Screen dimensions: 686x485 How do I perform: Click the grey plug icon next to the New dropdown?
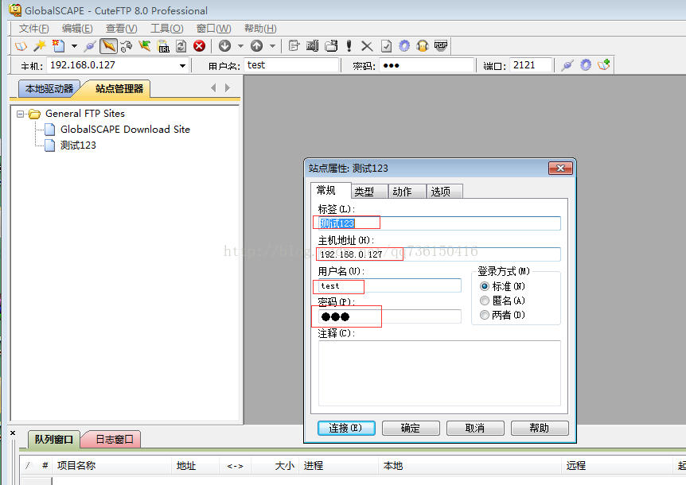click(x=90, y=46)
